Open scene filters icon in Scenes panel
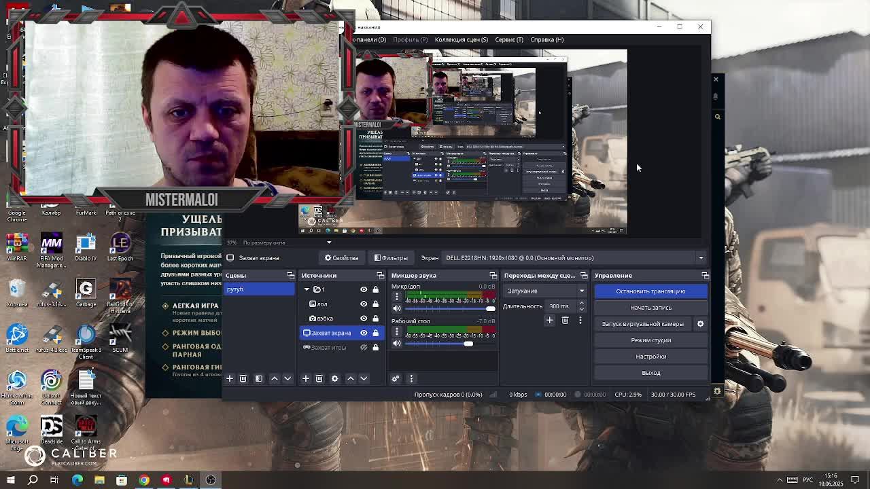This screenshot has height=489, width=870. (258, 378)
